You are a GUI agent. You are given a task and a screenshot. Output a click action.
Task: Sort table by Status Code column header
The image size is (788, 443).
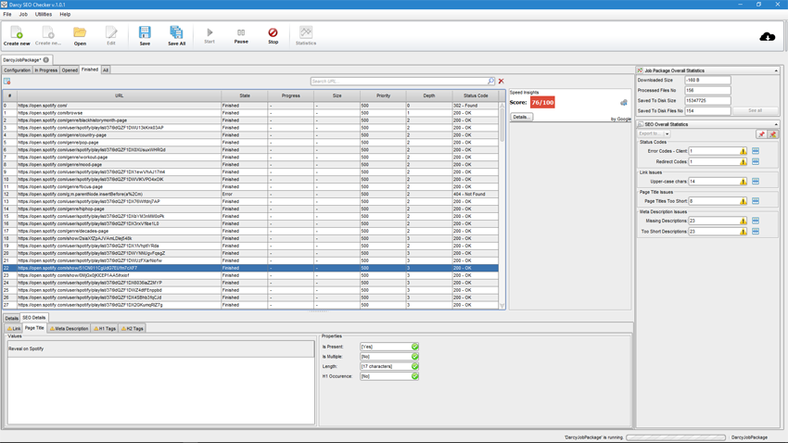pos(476,95)
